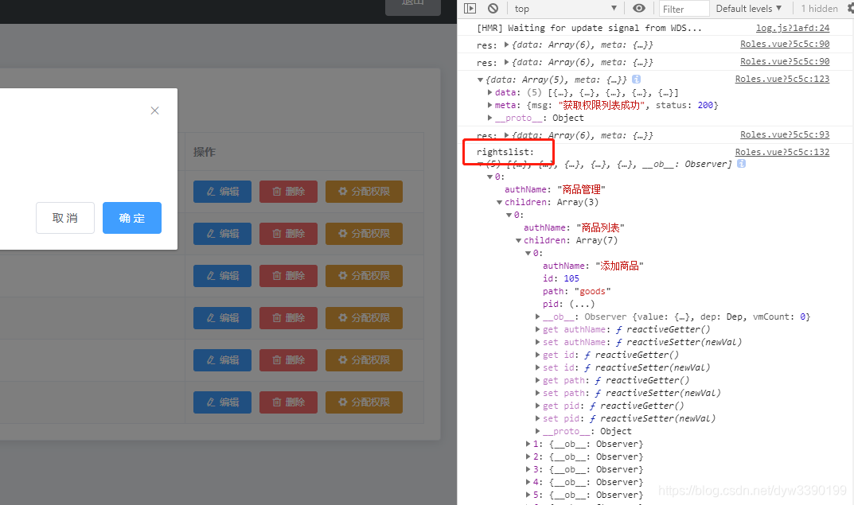This screenshot has width=854, height=505.
Task: Select the path "goods" value
Action: click(x=593, y=291)
